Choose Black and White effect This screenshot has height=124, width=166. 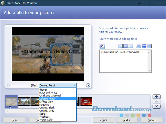pos(58,93)
